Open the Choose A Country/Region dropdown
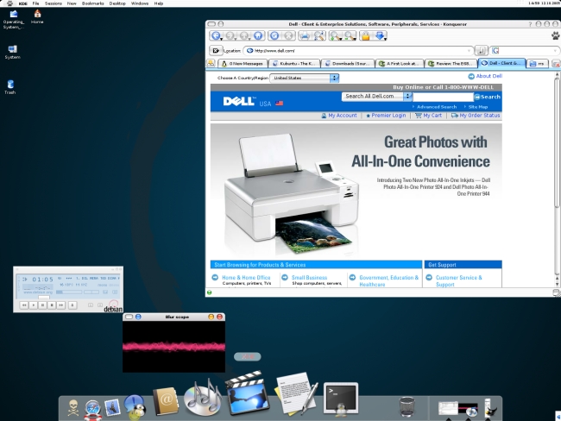 click(305, 78)
